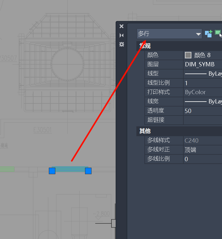Click the empty 超链接 value field
222x239 pixels.
(203, 120)
